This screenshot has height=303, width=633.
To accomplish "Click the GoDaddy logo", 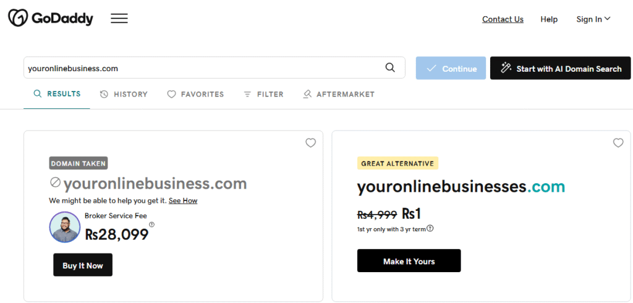I will pyautogui.click(x=50, y=19).
